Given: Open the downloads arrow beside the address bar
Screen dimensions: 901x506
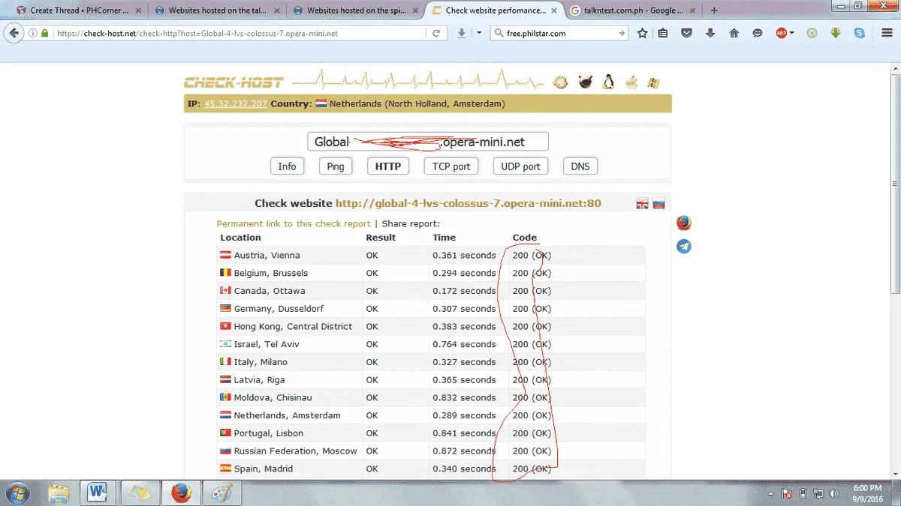Looking at the screenshot, I should point(462,33).
